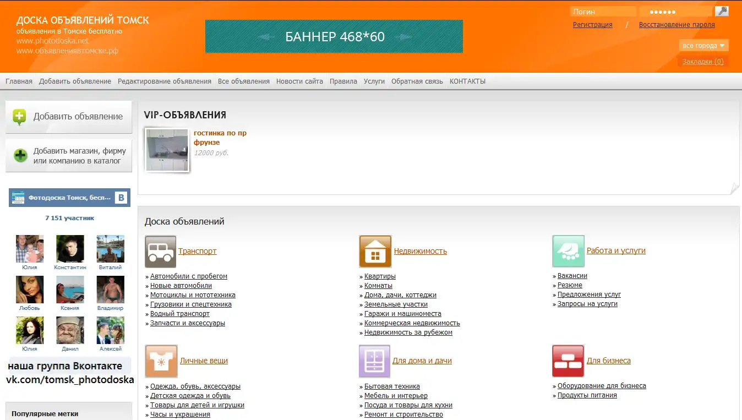
Task: Click 'Добавить магазин, фирму или компанию' button
Action: [69, 156]
